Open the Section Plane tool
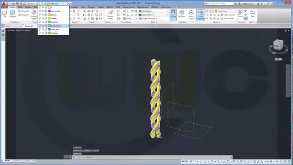Image resolution: width=293 pixels, height=165 pixels. pos(110,15)
